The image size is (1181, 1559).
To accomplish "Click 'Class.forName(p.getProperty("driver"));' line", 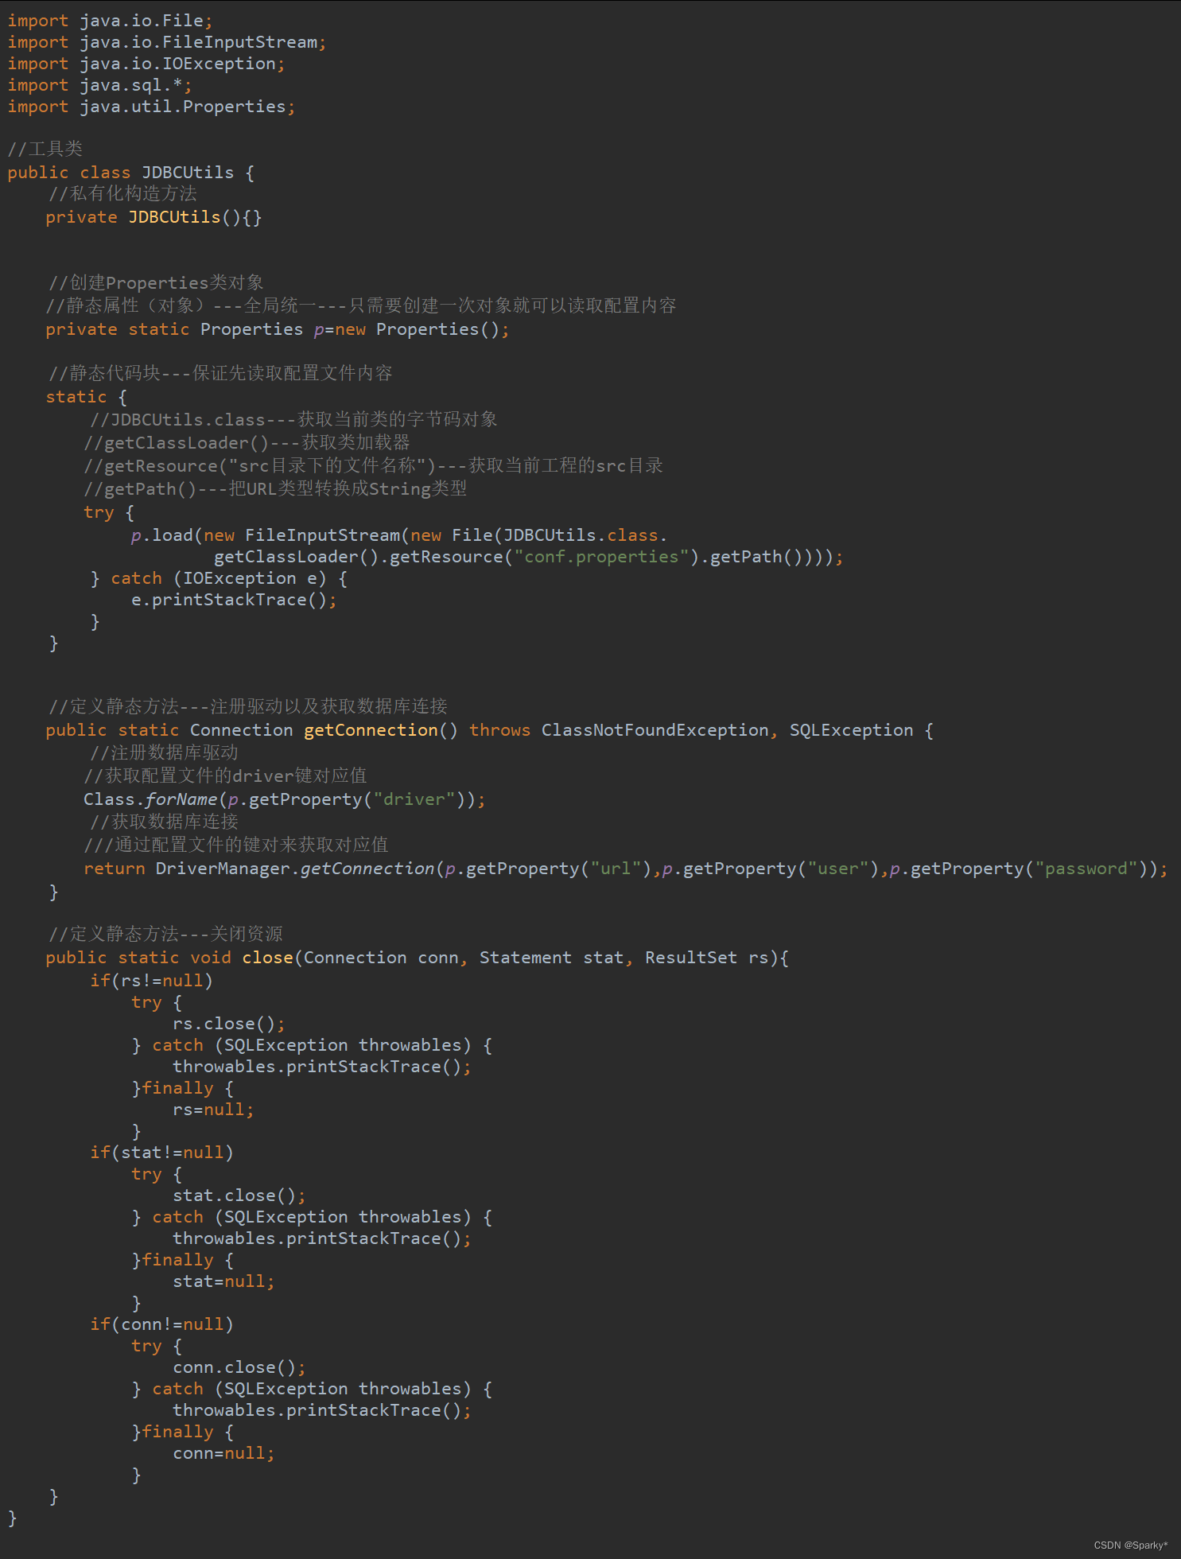I will (284, 799).
